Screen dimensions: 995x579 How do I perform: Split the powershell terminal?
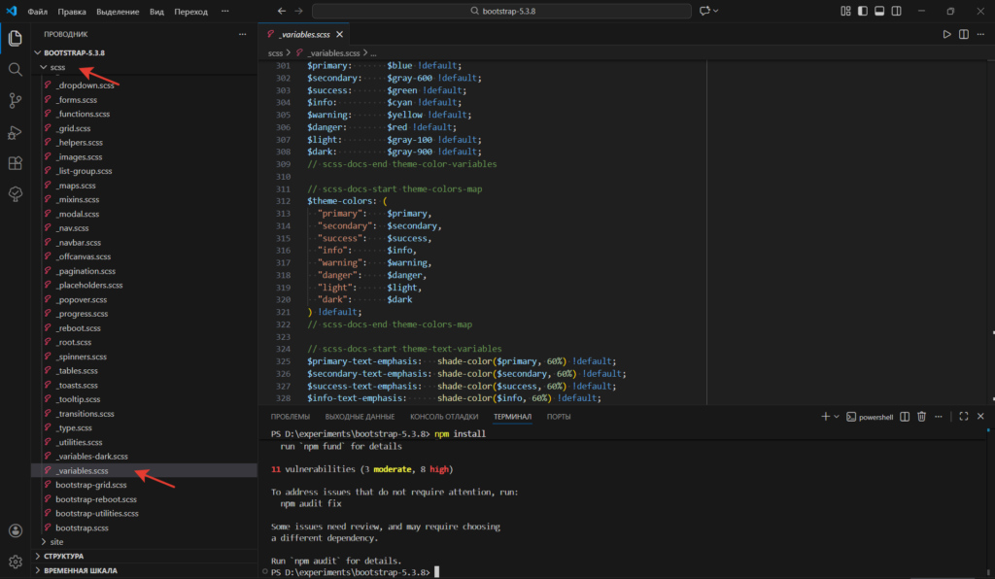[905, 416]
